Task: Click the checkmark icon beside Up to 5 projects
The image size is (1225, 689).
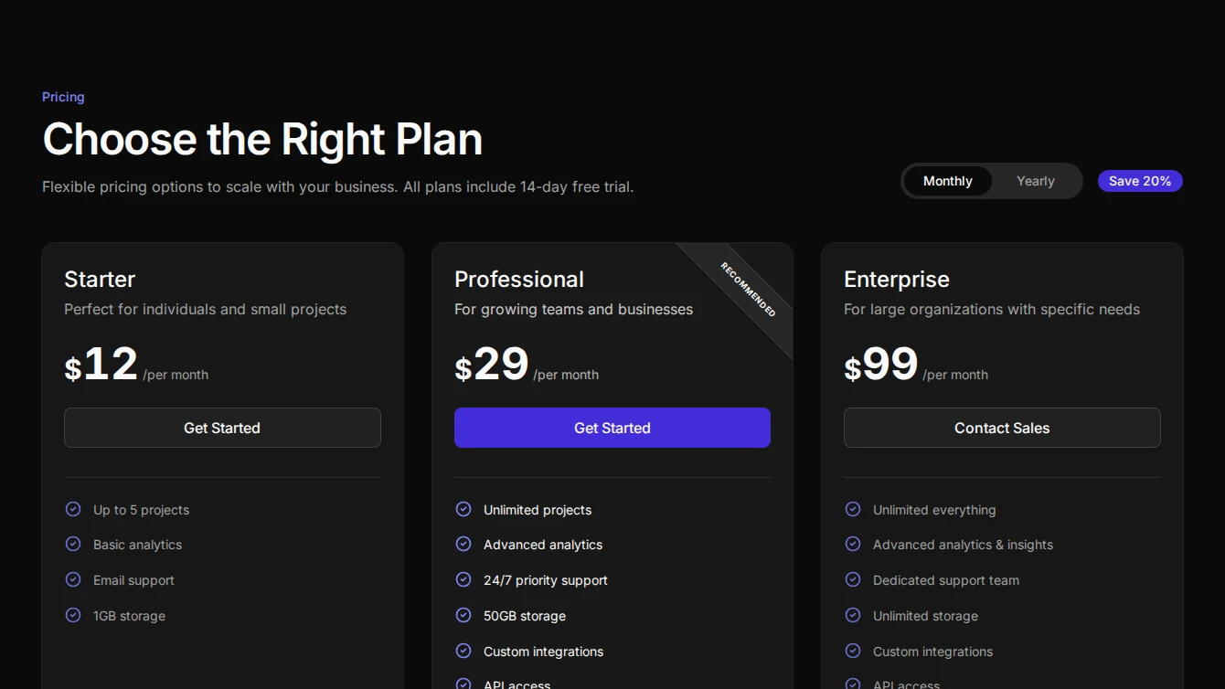Action: click(73, 509)
